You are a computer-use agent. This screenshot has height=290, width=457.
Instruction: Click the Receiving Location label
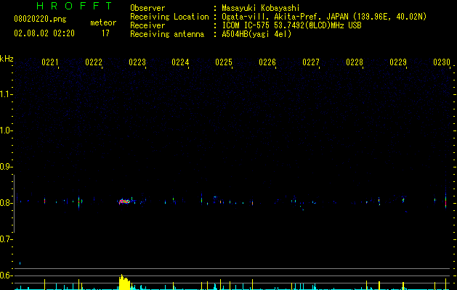tap(169, 17)
